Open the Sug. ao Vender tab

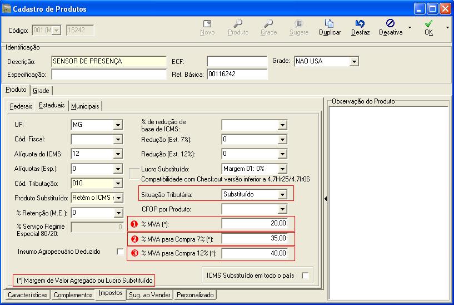point(149,295)
